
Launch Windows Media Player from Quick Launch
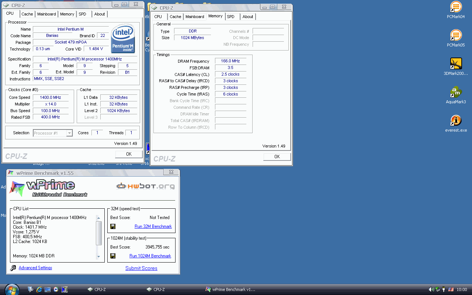[x=56, y=290]
